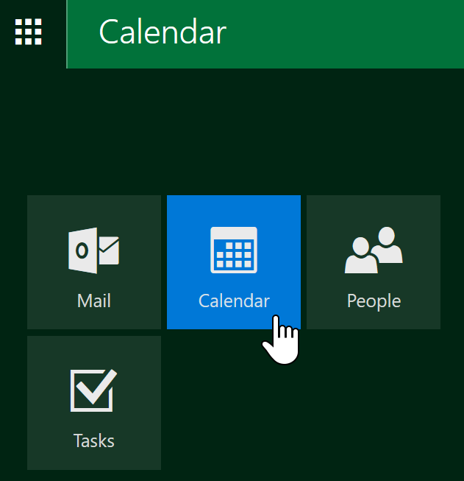This screenshot has width=464, height=481.
Task: Click the 'People' text label
Action: point(374,301)
